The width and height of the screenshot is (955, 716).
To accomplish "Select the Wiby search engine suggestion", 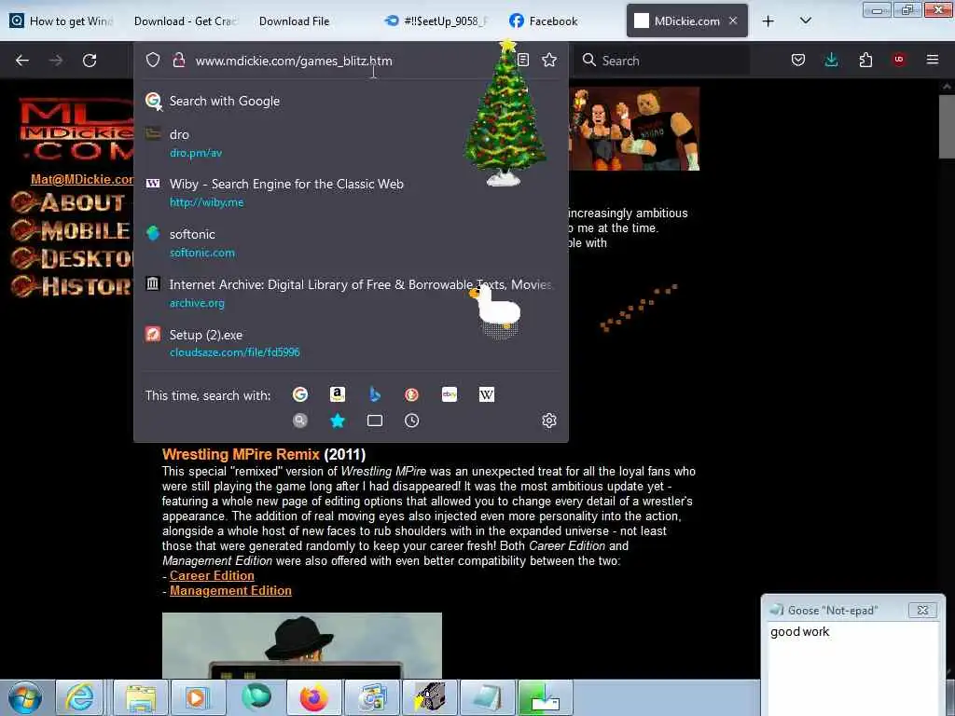I will tap(351, 193).
